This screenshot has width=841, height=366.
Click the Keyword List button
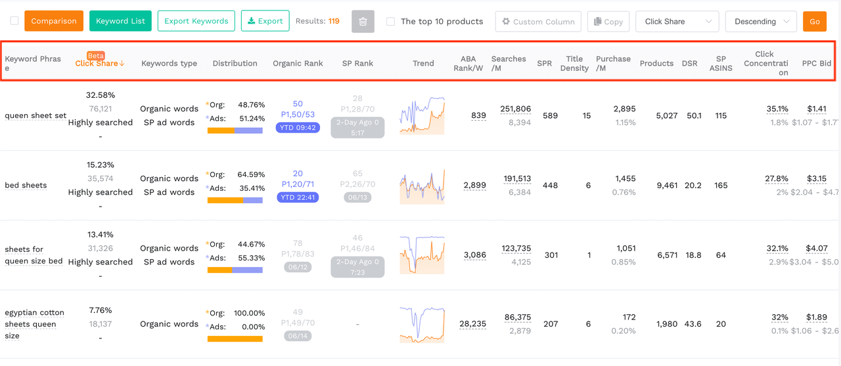coord(120,21)
